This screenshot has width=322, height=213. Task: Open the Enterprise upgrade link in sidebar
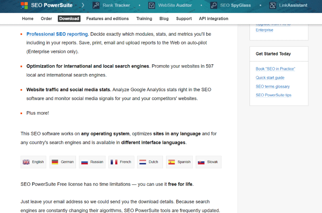264,30
